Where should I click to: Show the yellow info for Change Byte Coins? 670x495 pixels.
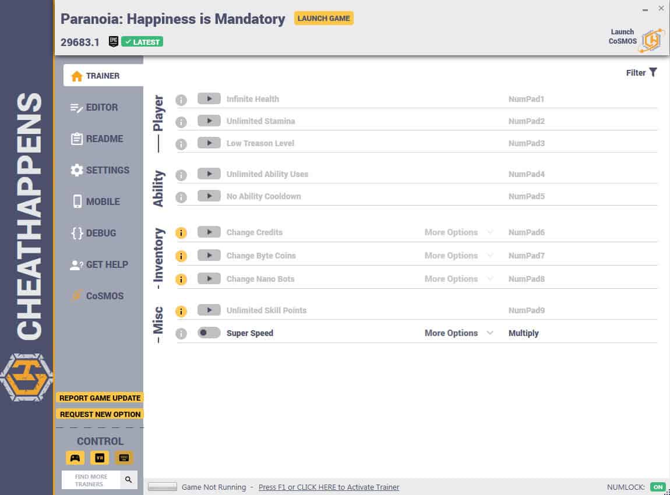point(181,256)
